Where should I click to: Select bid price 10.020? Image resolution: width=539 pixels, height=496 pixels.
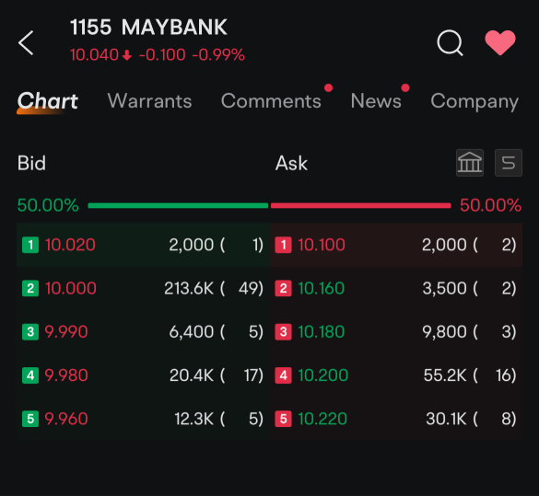point(70,245)
